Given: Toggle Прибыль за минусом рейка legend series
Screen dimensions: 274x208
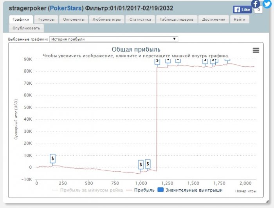Looking at the screenshot, I should (88, 190).
